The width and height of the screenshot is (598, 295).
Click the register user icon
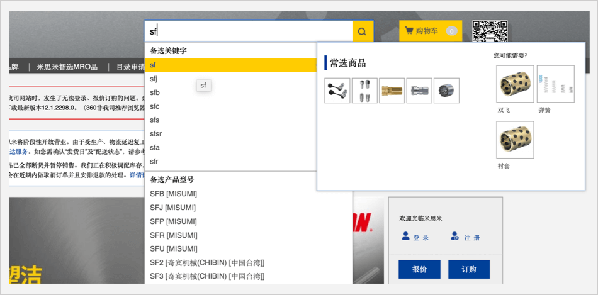[x=455, y=237]
